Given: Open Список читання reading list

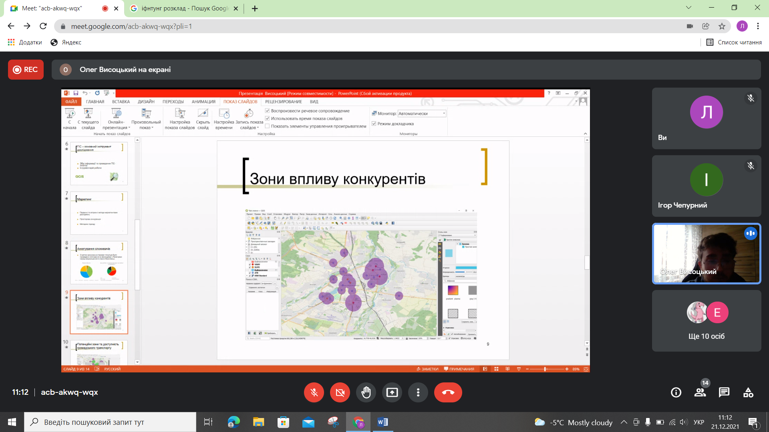Looking at the screenshot, I should point(734,42).
